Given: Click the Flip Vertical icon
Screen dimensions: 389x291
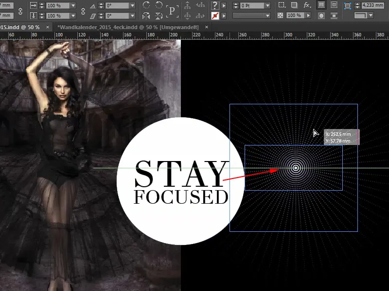Looking at the screenshot, I should coord(159,16).
